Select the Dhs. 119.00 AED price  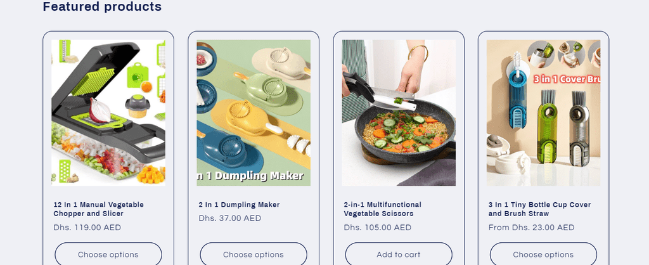[87, 228]
